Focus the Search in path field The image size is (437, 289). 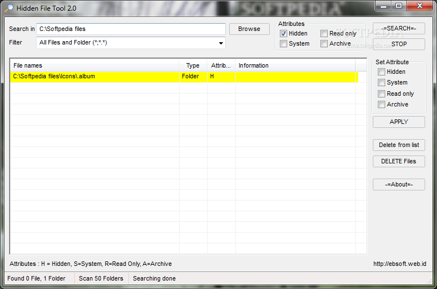pos(131,29)
